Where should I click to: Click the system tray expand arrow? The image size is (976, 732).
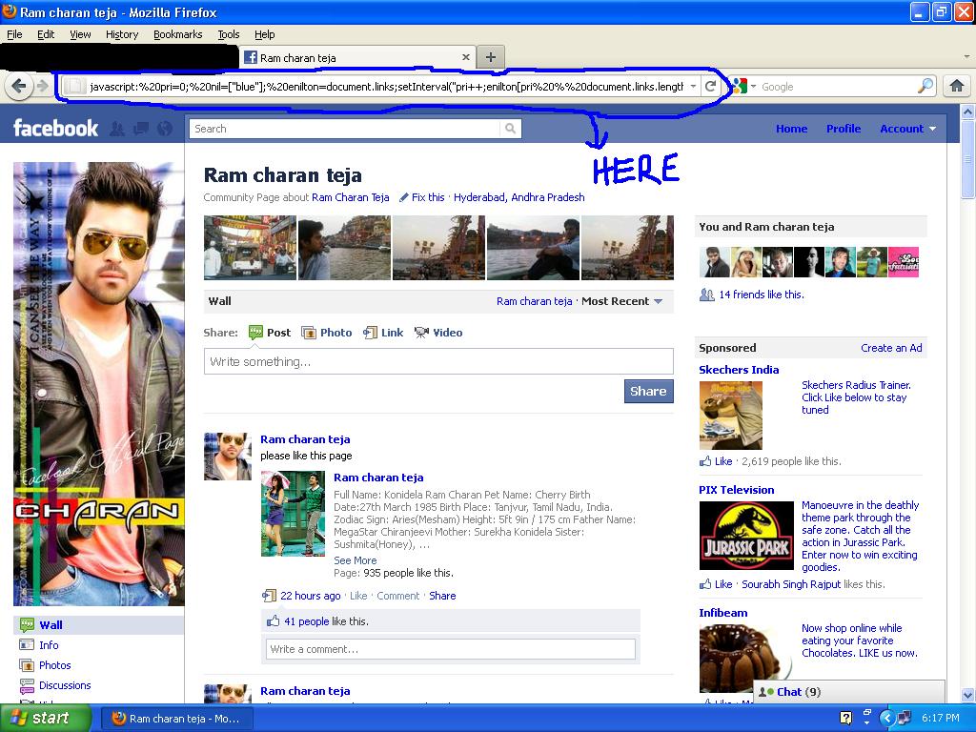887,719
